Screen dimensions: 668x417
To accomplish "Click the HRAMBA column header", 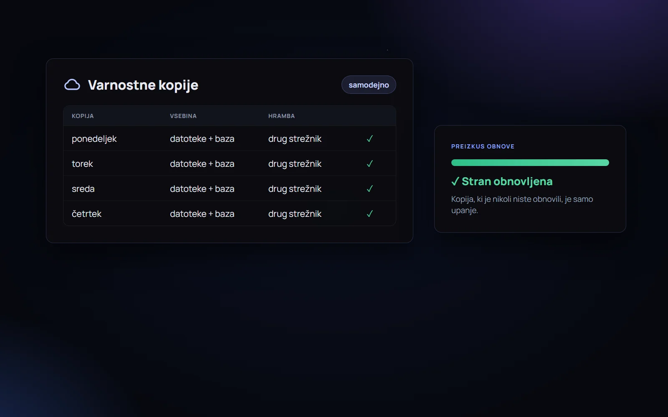I will point(281,116).
